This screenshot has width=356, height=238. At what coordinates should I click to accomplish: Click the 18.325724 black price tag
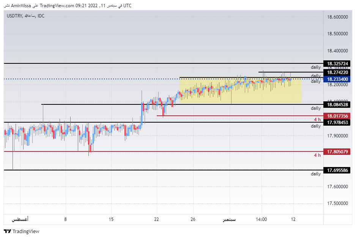pos(337,64)
